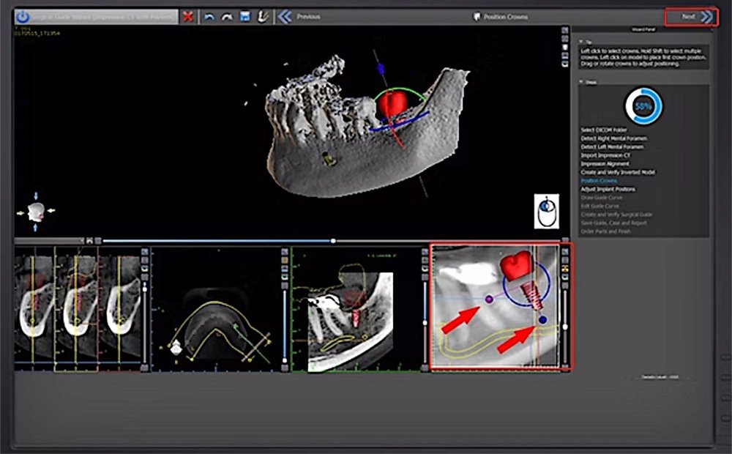Click the mouse hint icon in the 3D view
The width and height of the screenshot is (732, 454).
547,212
